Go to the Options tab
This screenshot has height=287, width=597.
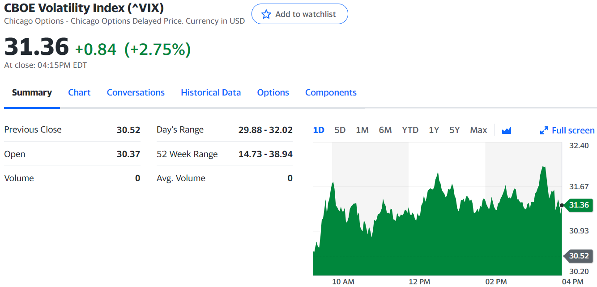click(x=273, y=92)
